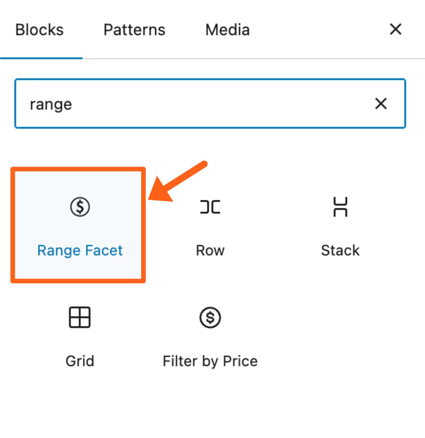
Task: Click the bracket icon above Row
Action: pyautogui.click(x=210, y=206)
